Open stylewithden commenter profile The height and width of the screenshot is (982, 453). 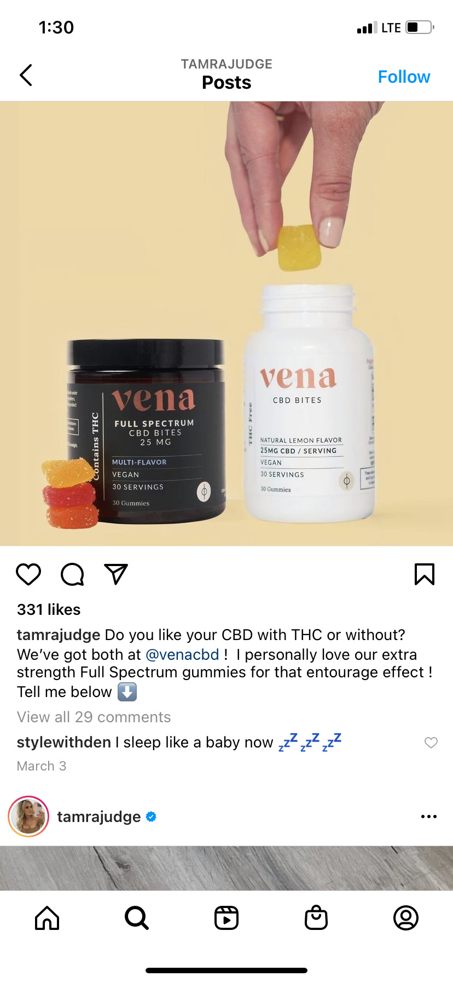click(x=64, y=742)
